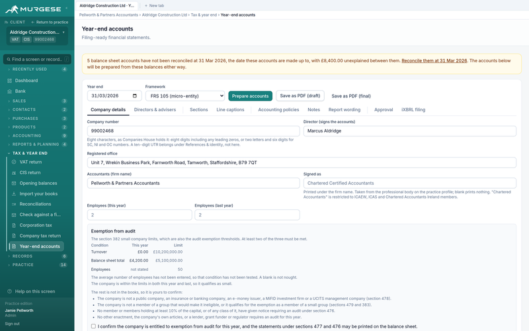This screenshot has height=331, width=529.
Task: Click the Find a screen or record search box
Action: (x=37, y=60)
